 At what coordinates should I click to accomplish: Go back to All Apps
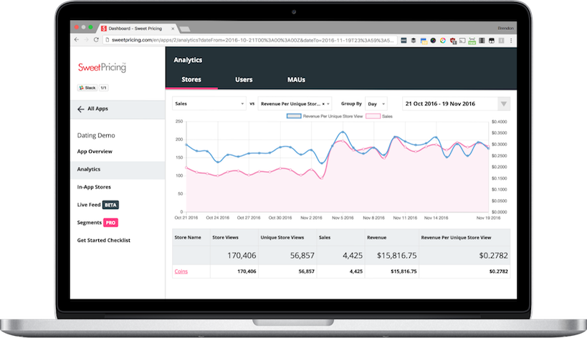[x=118, y=109]
